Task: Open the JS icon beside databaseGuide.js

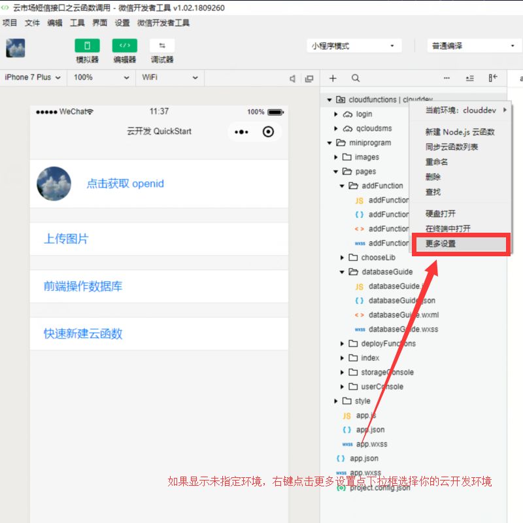Action: 359,287
